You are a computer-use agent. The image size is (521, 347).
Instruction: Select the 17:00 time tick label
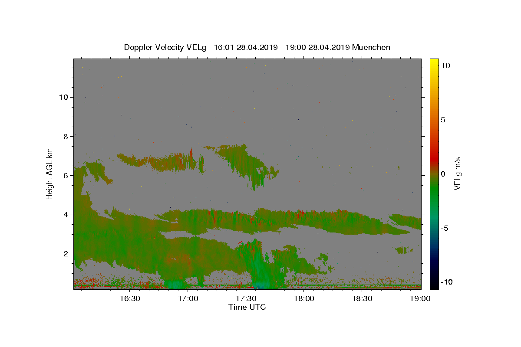coord(188,299)
